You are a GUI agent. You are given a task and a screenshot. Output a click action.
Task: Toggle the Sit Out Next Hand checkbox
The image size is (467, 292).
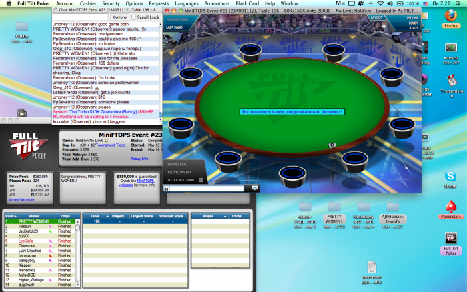click(x=201, y=180)
